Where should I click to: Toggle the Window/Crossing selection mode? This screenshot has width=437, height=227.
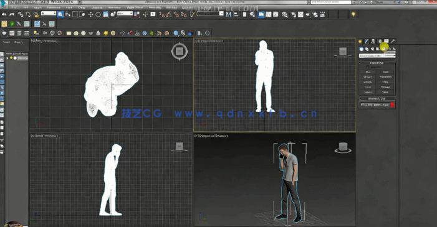click(82, 14)
